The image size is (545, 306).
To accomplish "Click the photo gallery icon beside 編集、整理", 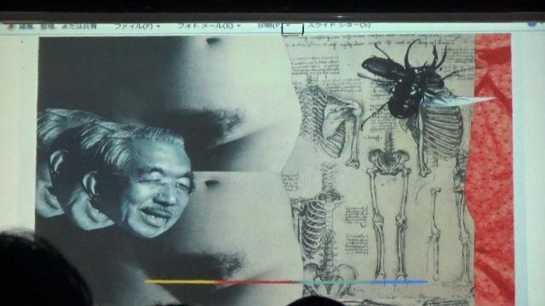I will pyautogui.click(x=11, y=26).
